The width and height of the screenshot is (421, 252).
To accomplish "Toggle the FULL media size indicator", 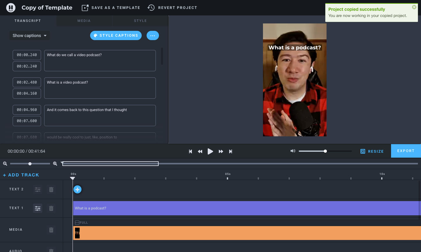I will 77,223.
